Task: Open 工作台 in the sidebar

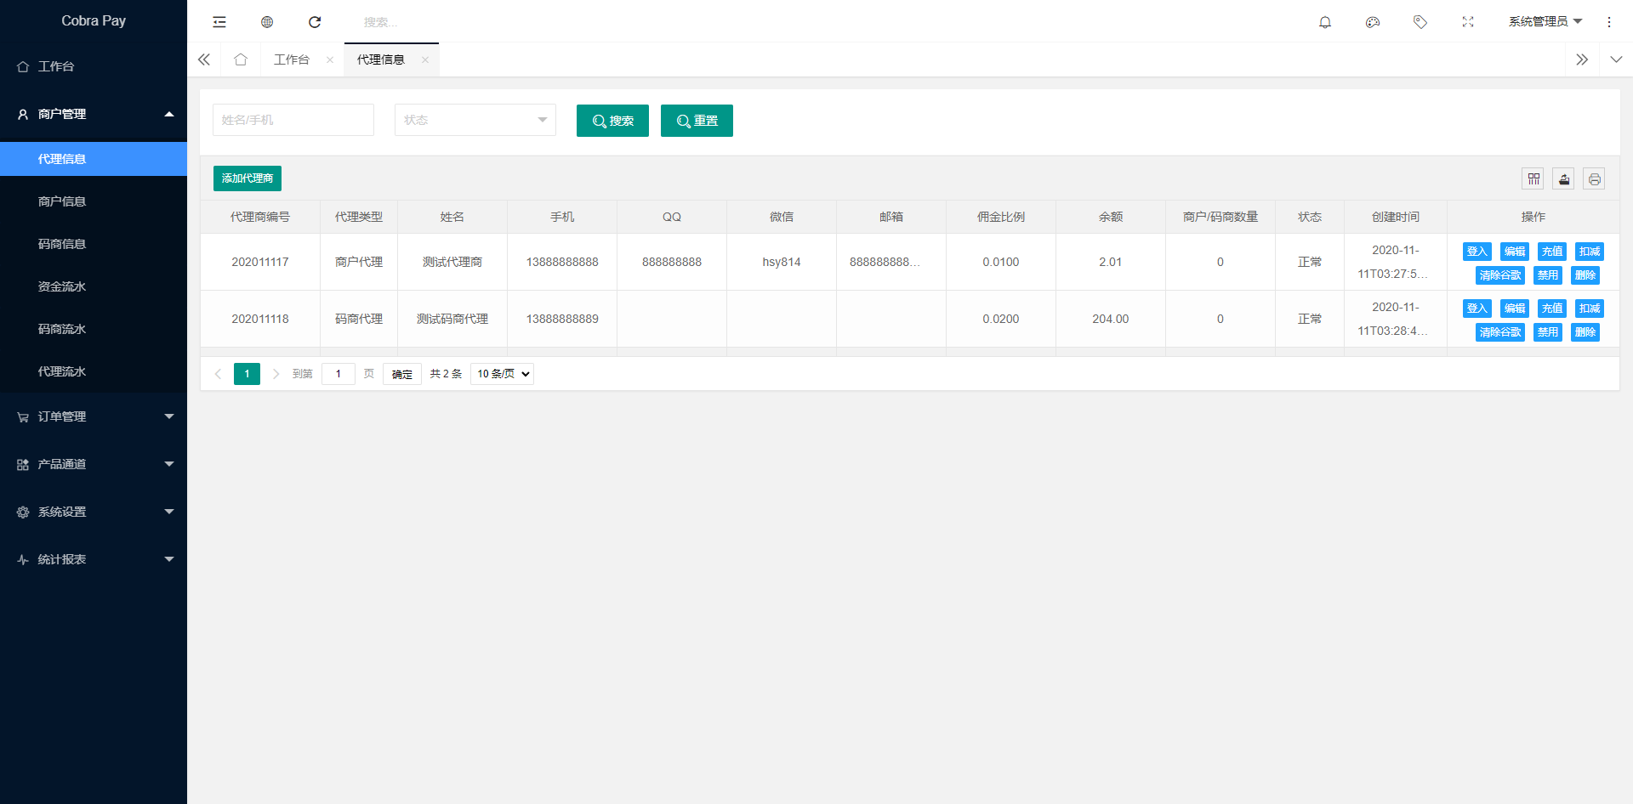Action: tap(94, 66)
